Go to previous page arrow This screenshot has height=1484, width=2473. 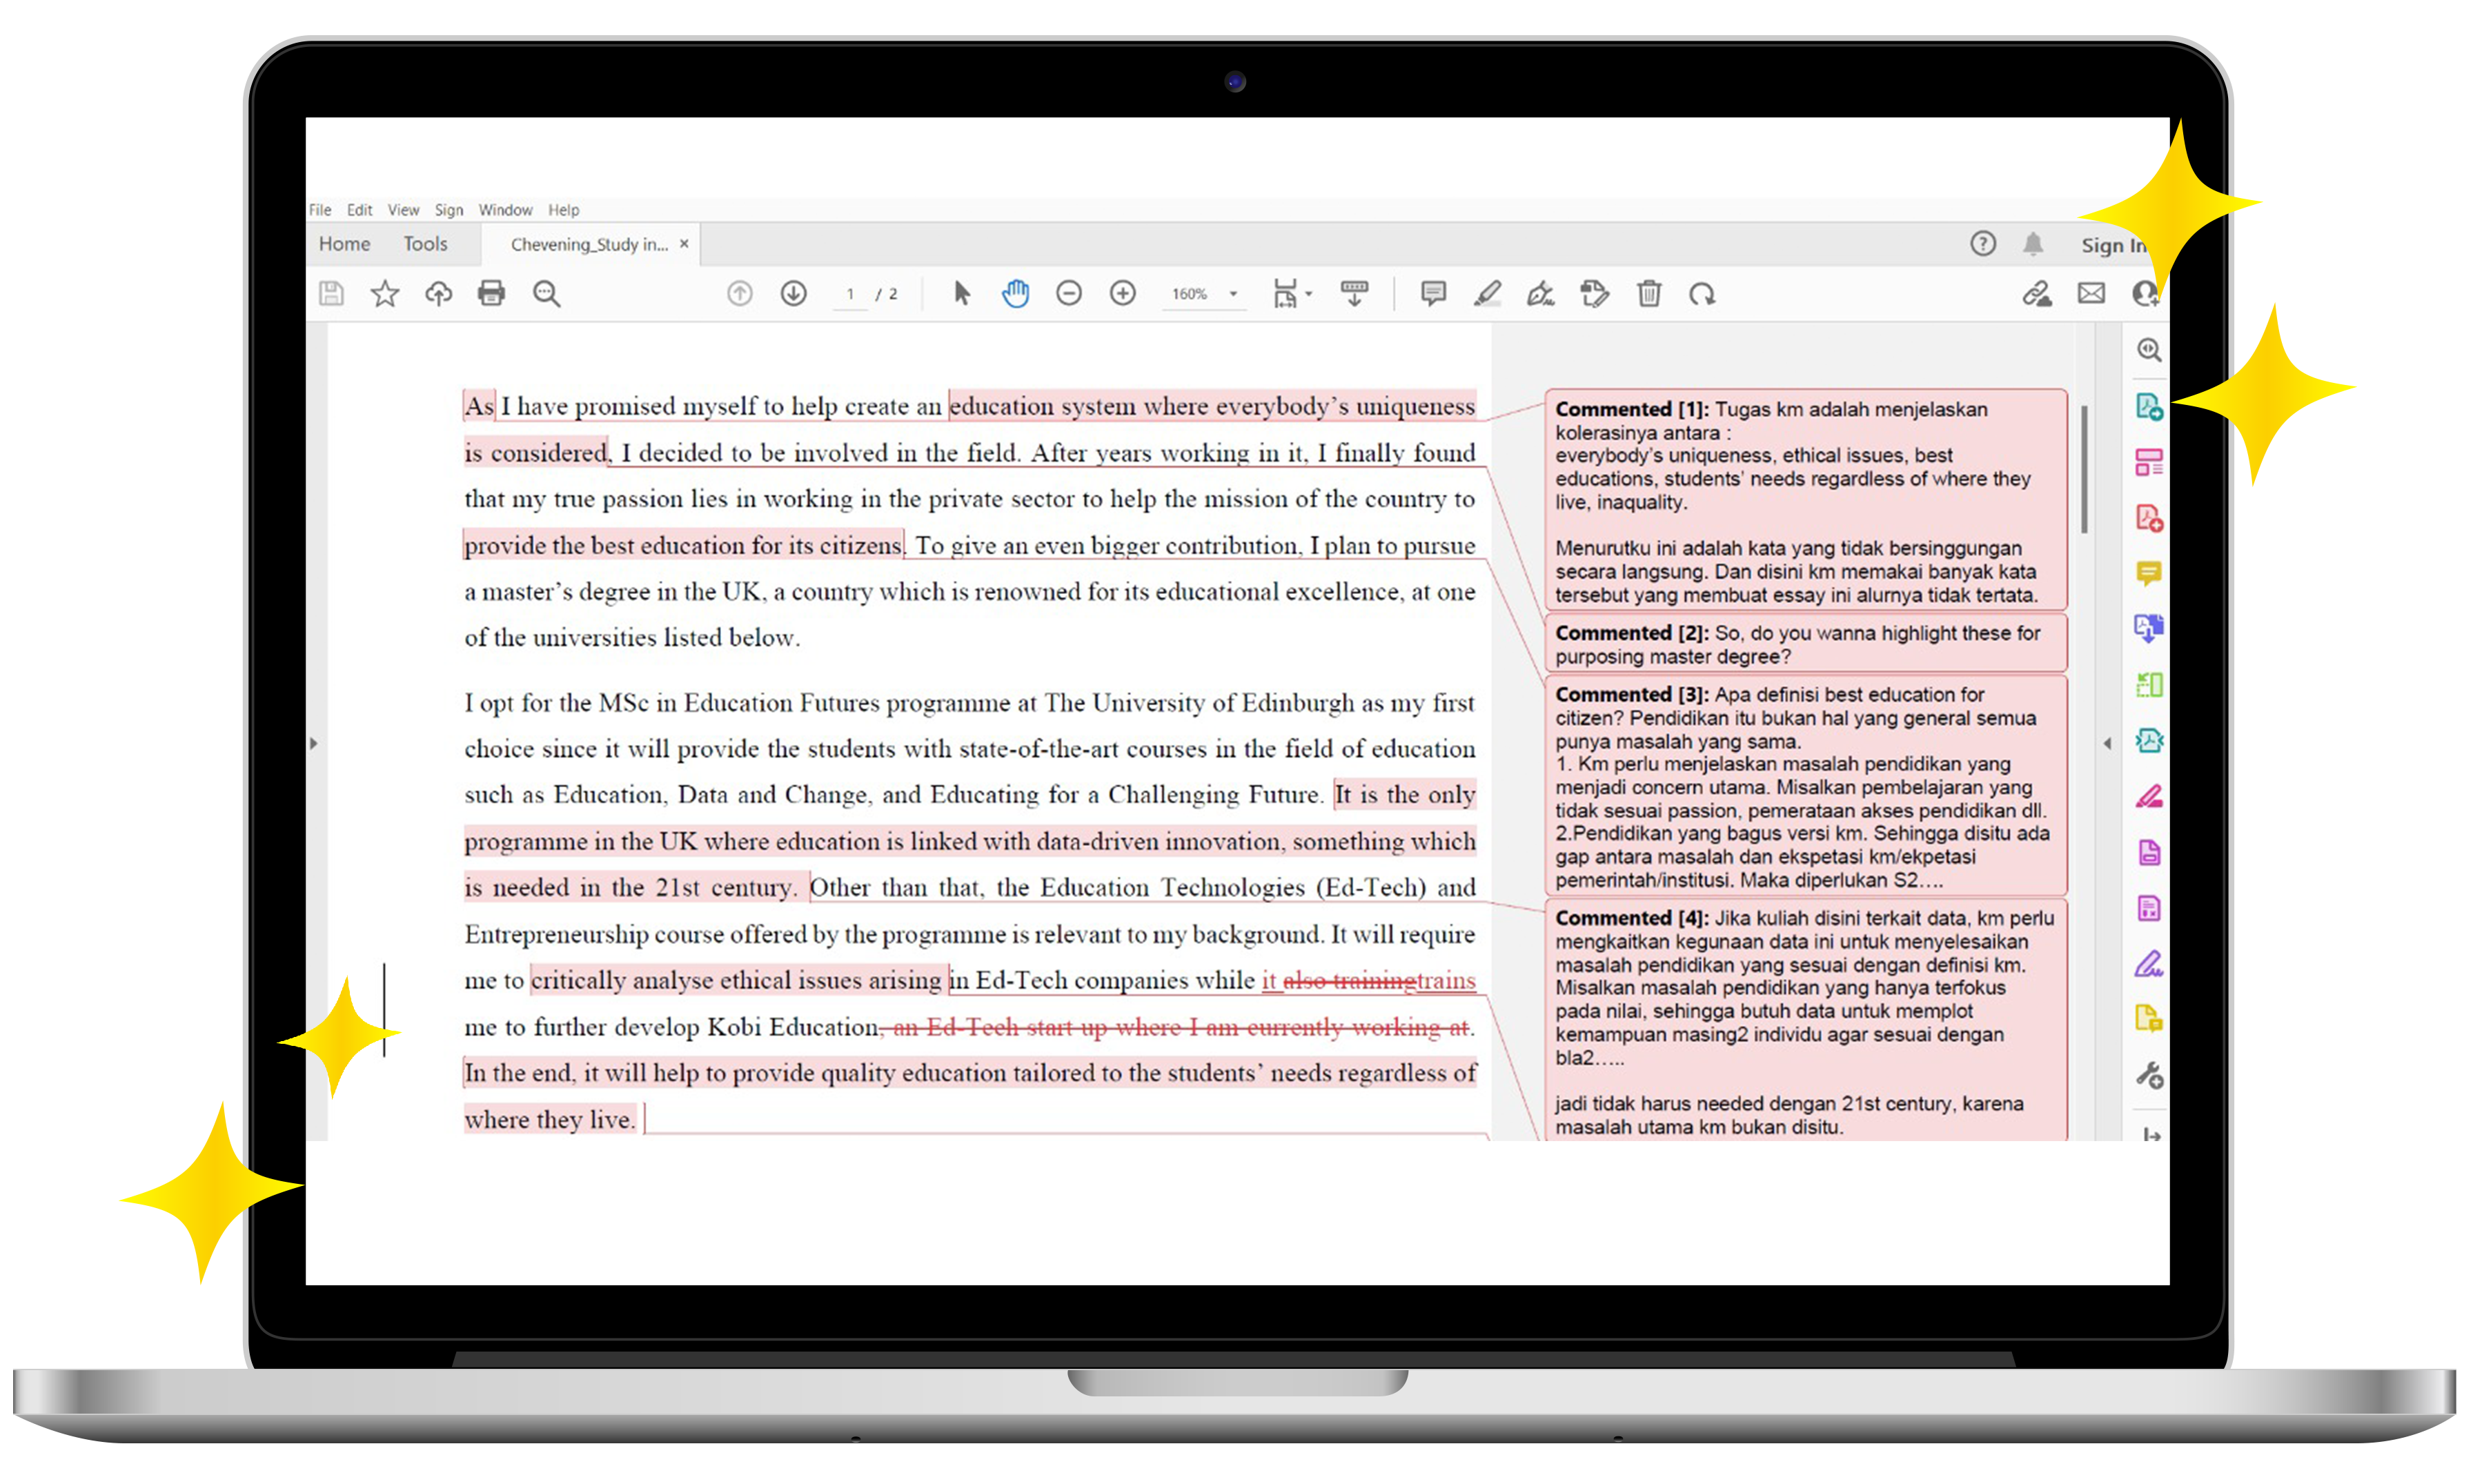pos(740,294)
